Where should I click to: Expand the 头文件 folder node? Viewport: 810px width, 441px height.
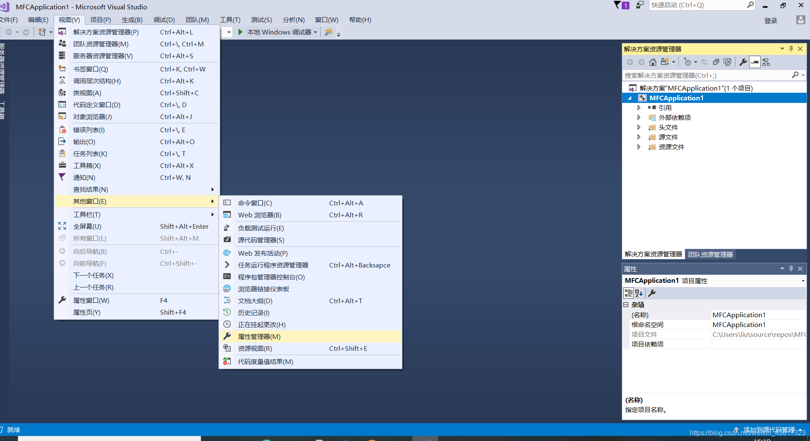(x=639, y=127)
